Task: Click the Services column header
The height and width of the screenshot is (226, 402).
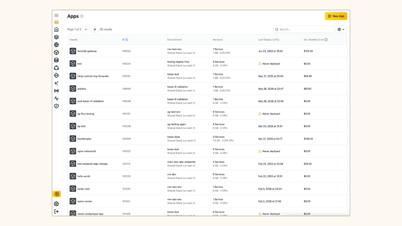Action: pyautogui.click(x=218, y=40)
